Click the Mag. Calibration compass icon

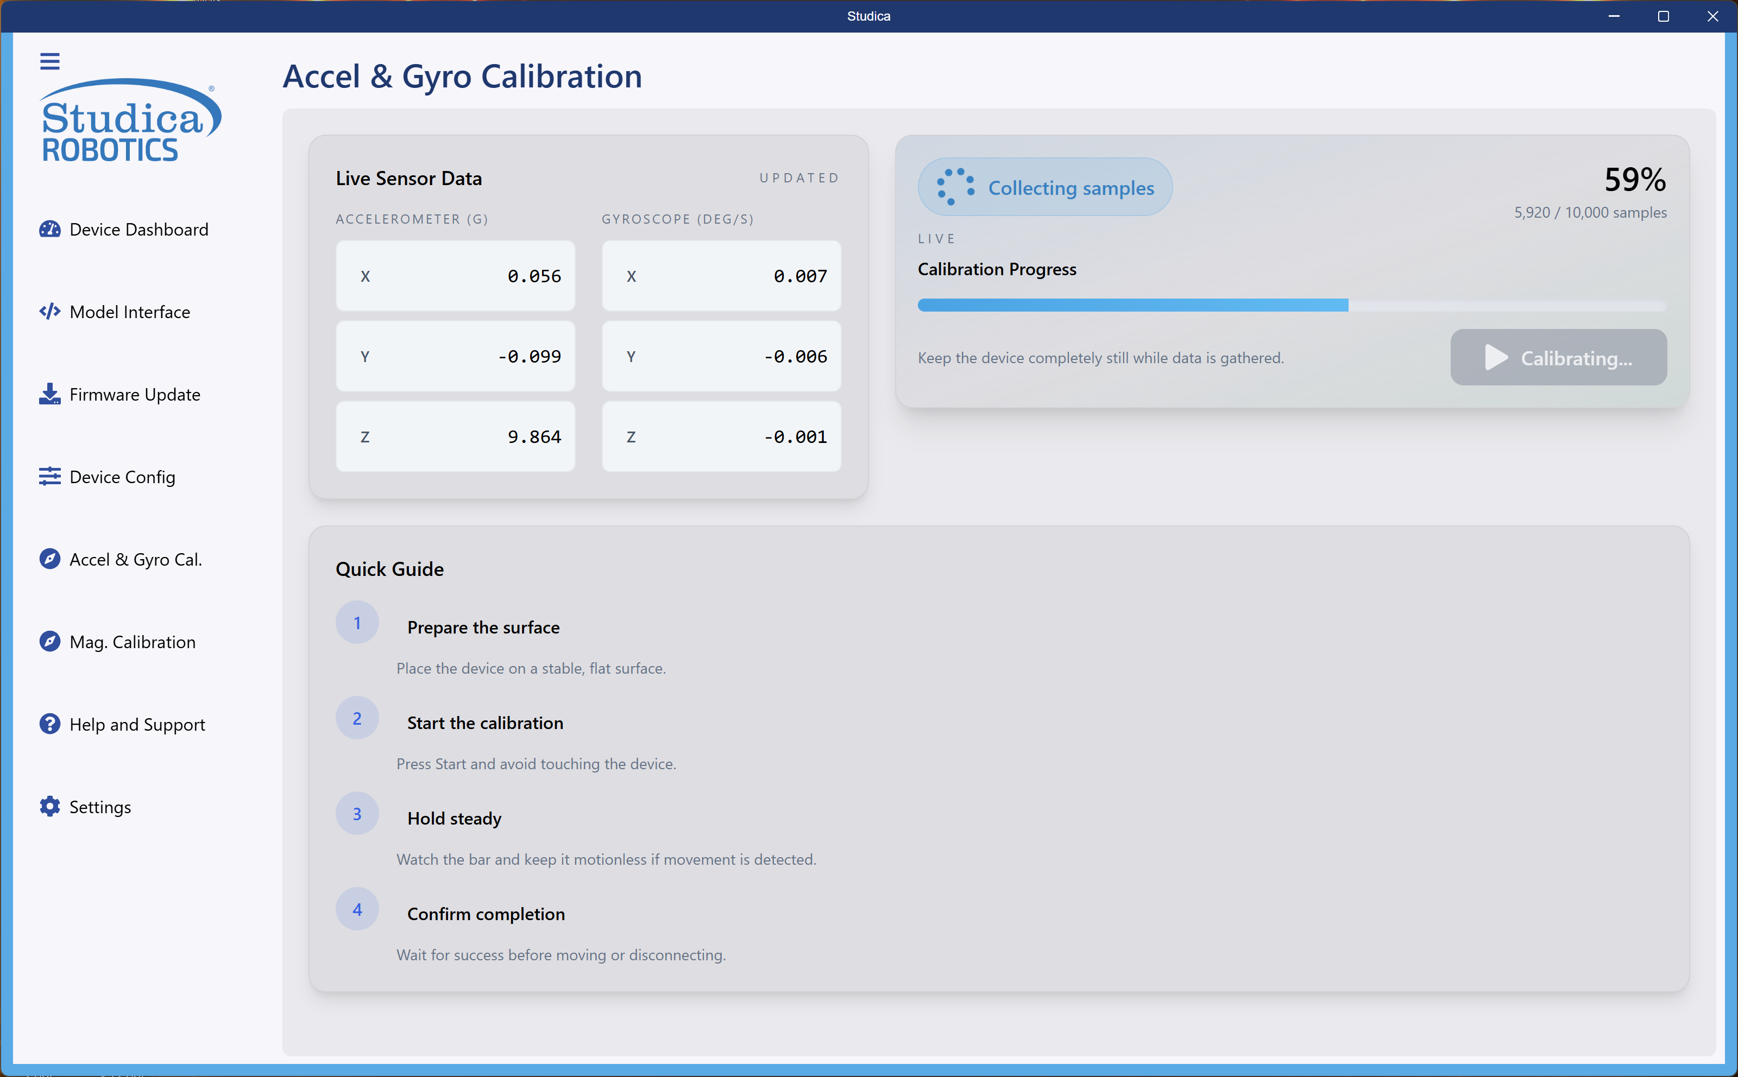(x=49, y=642)
